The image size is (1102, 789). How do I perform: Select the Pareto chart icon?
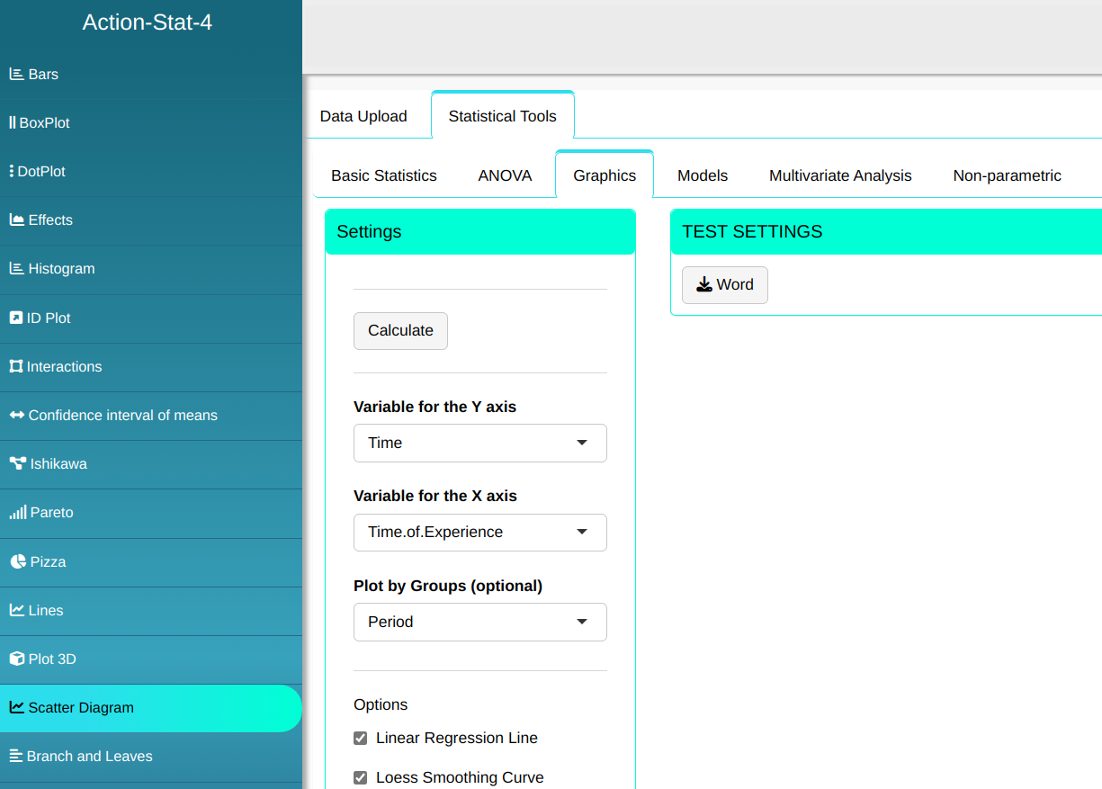[17, 513]
